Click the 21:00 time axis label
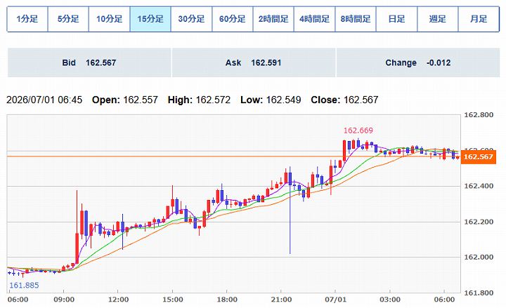 pos(281,300)
